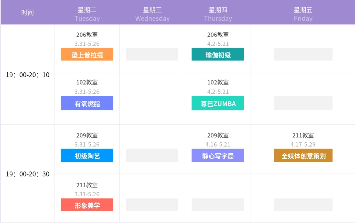Open the 静心写字局 course

click(217, 156)
